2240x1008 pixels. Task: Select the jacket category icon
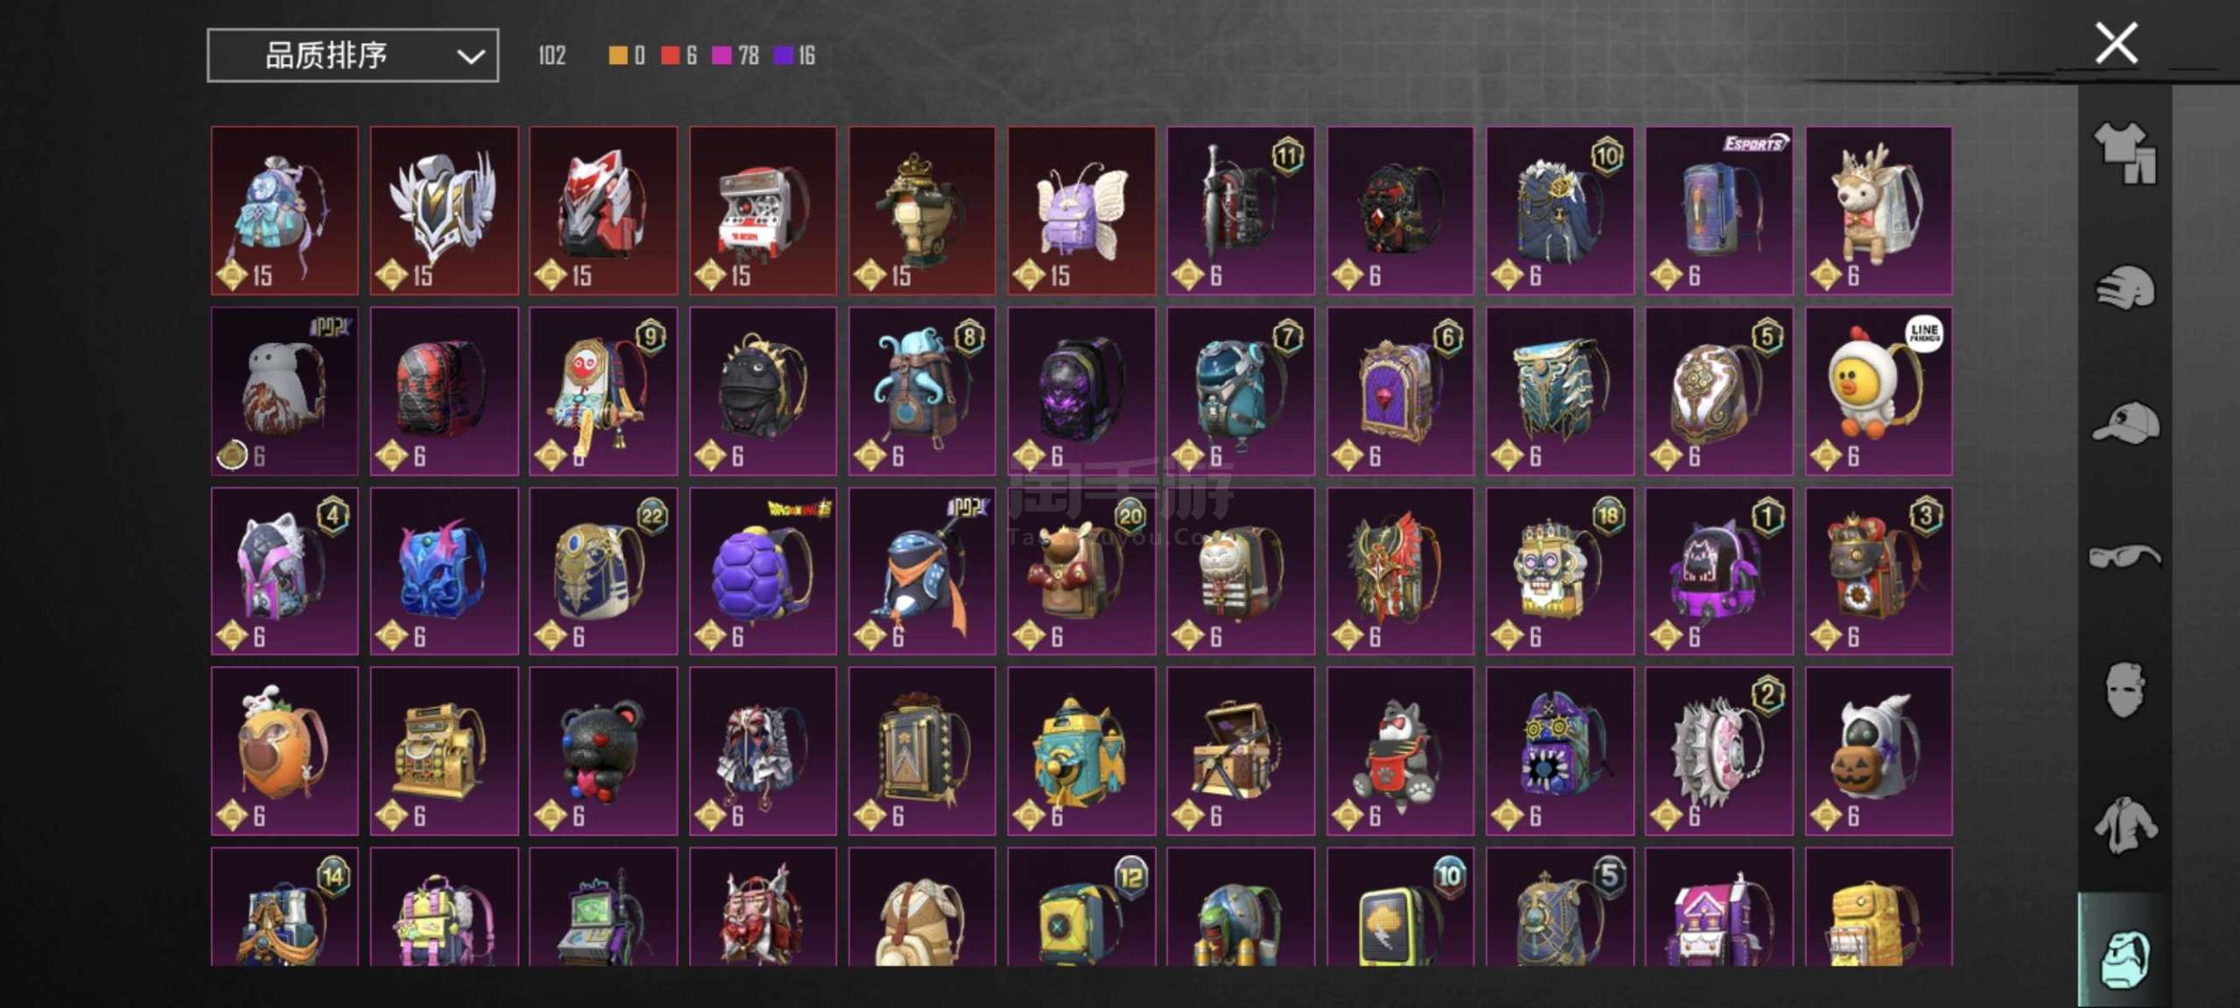pos(2124,824)
